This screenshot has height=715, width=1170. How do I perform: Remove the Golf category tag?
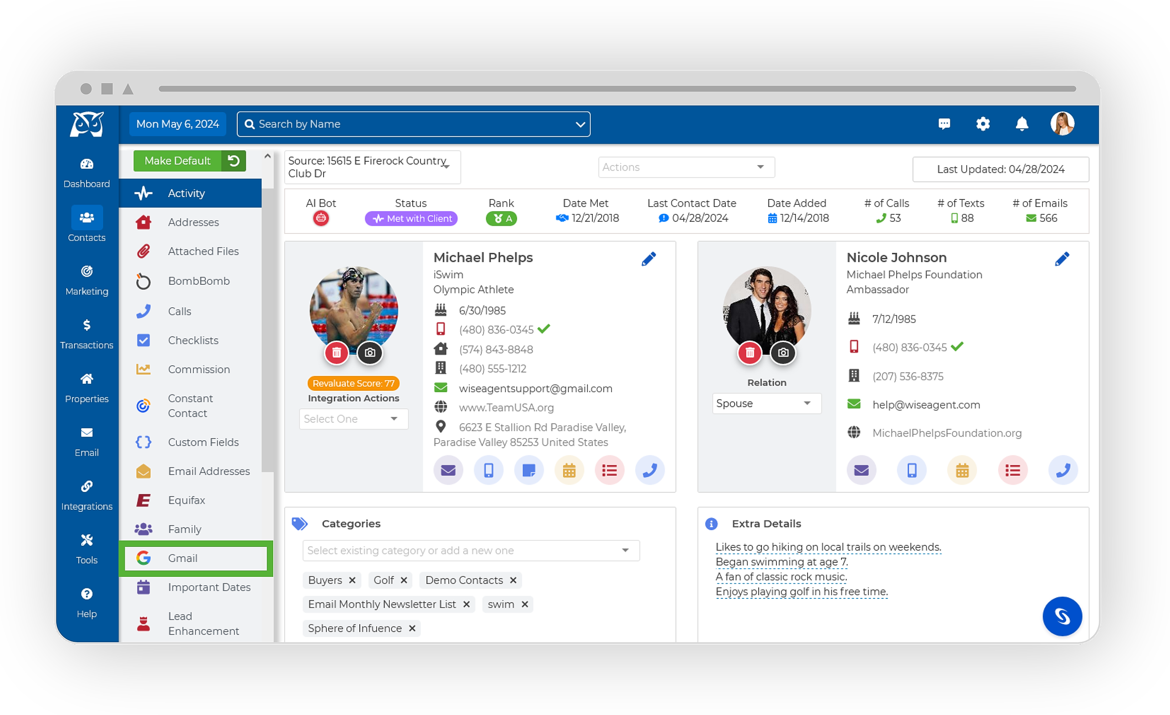tap(404, 580)
